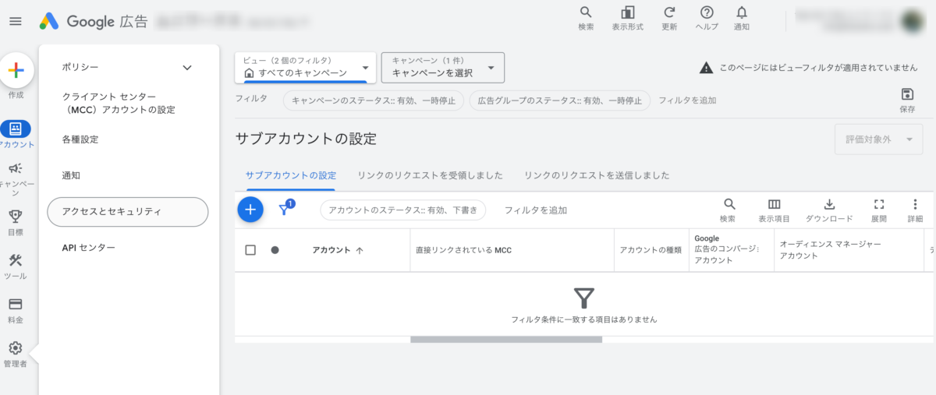Switch to リンクのリクエストを受領しました tab

[x=430, y=175]
